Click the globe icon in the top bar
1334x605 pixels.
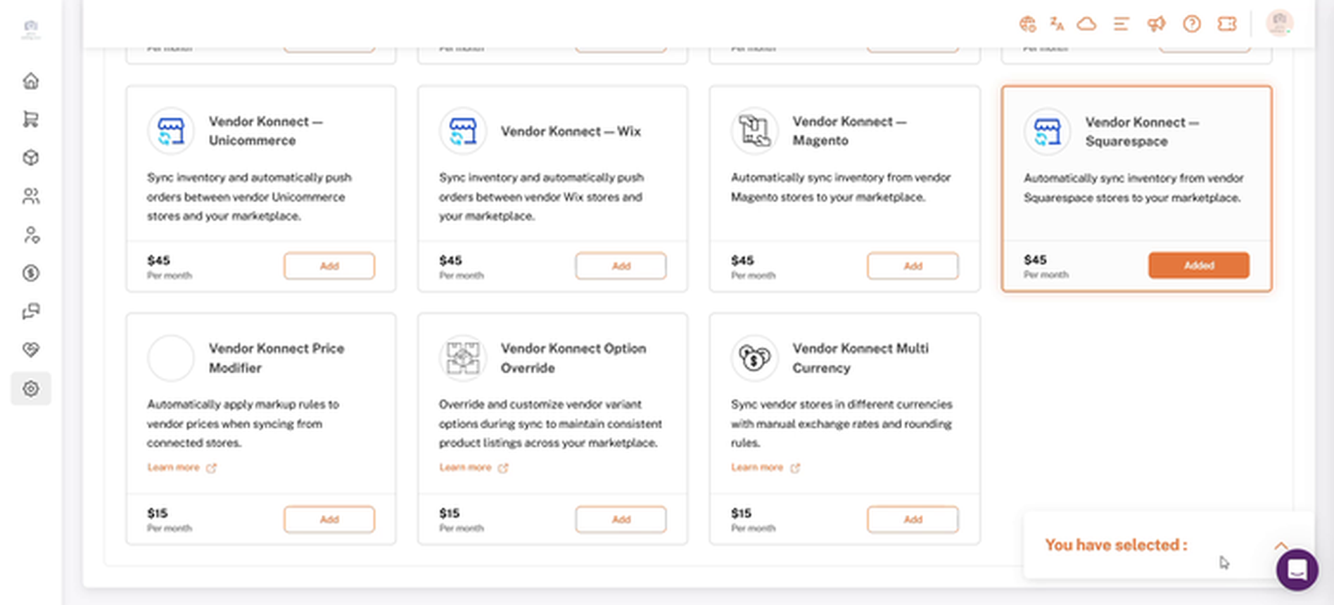click(x=1027, y=24)
